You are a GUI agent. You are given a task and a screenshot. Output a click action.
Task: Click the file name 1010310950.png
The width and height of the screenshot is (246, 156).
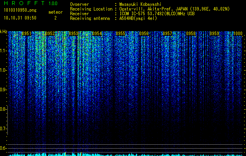click(20, 10)
